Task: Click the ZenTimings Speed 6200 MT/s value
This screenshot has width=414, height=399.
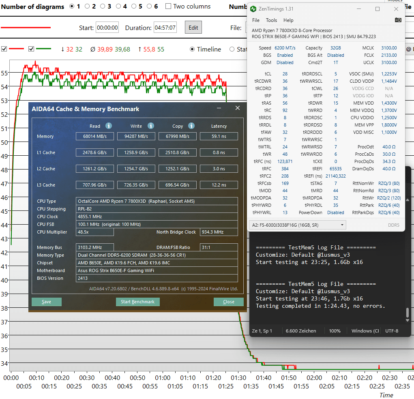Action: pos(285,48)
